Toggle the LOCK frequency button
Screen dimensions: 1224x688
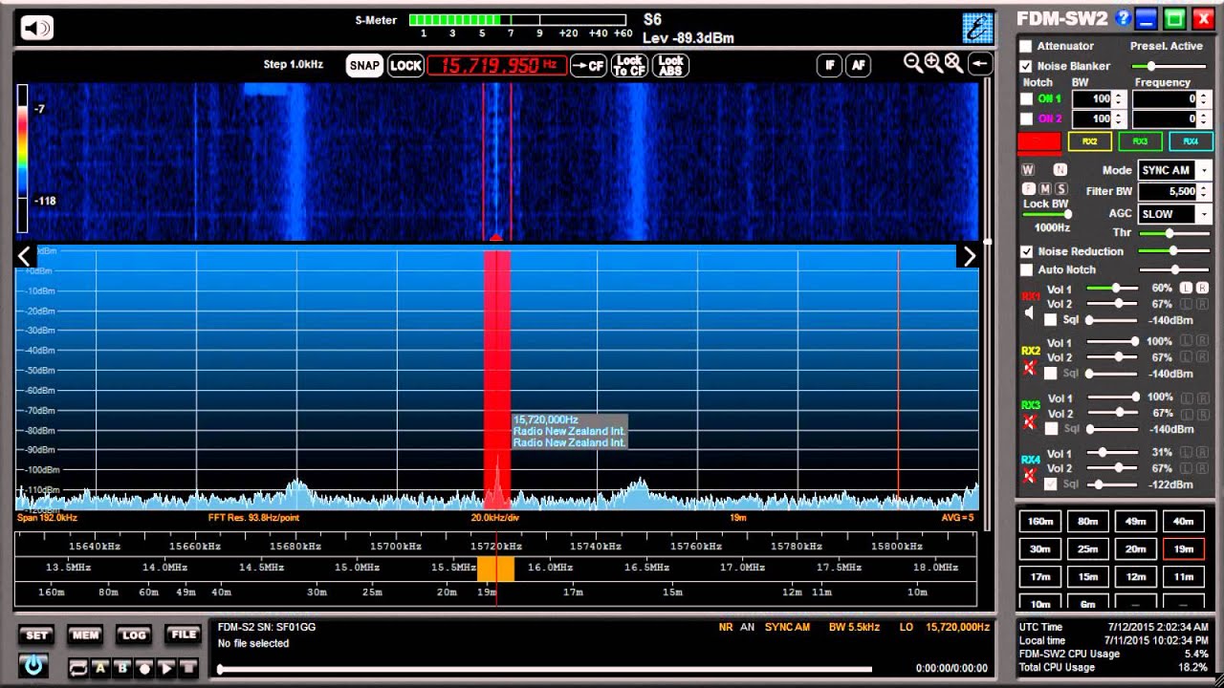405,65
